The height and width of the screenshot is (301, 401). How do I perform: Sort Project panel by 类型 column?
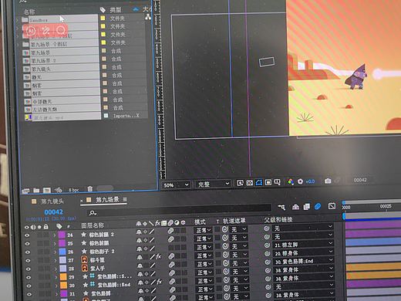pyautogui.click(x=116, y=10)
